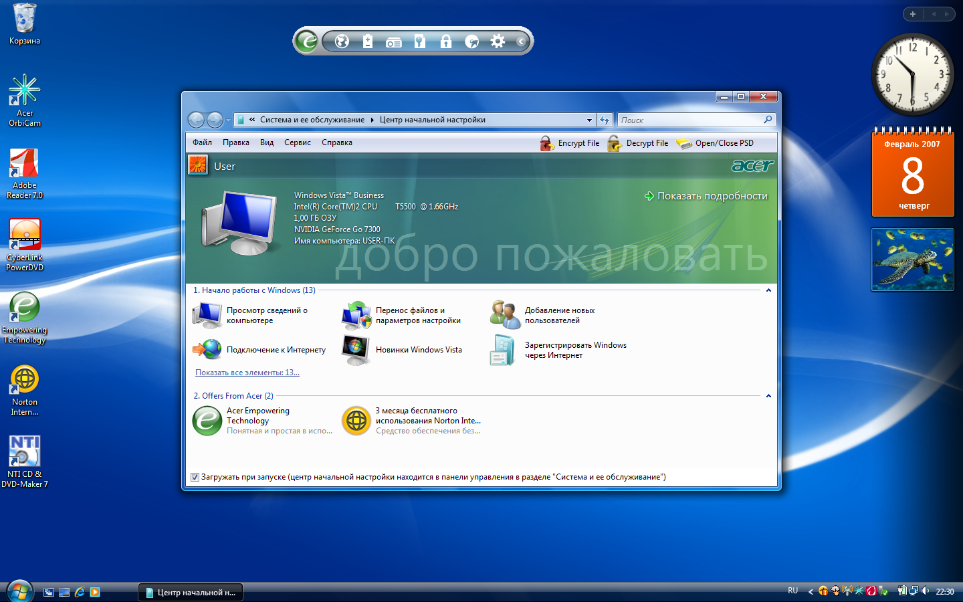The image size is (963, 602).
Task: Toggle 'Загружать при запуске' checkbox
Action: coord(195,477)
